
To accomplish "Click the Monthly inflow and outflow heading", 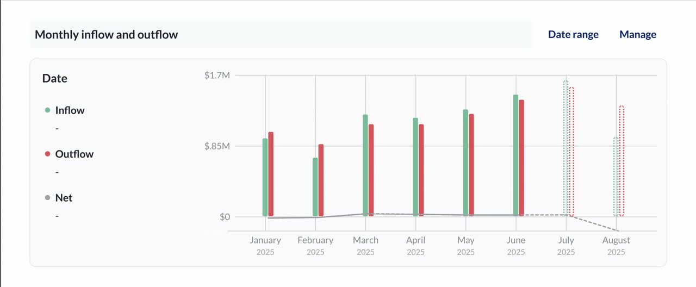I will coord(107,35).
